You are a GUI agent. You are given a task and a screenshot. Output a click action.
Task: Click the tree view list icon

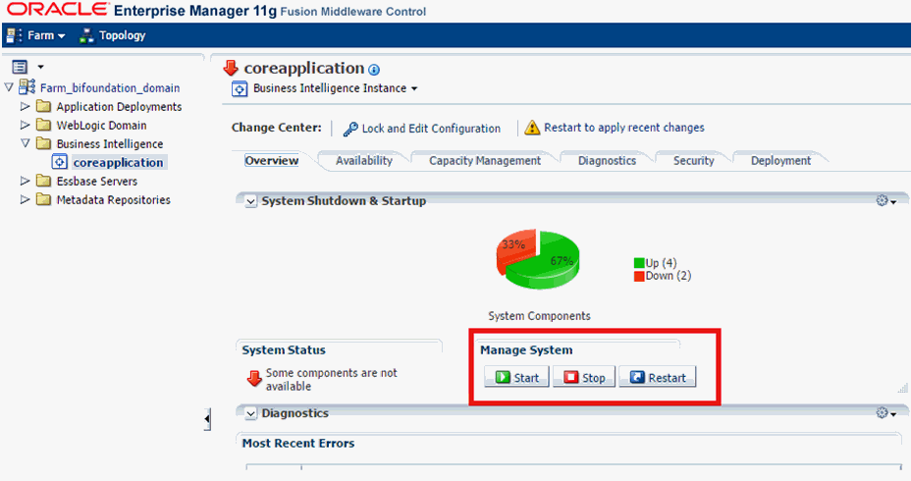coord(20,67)
